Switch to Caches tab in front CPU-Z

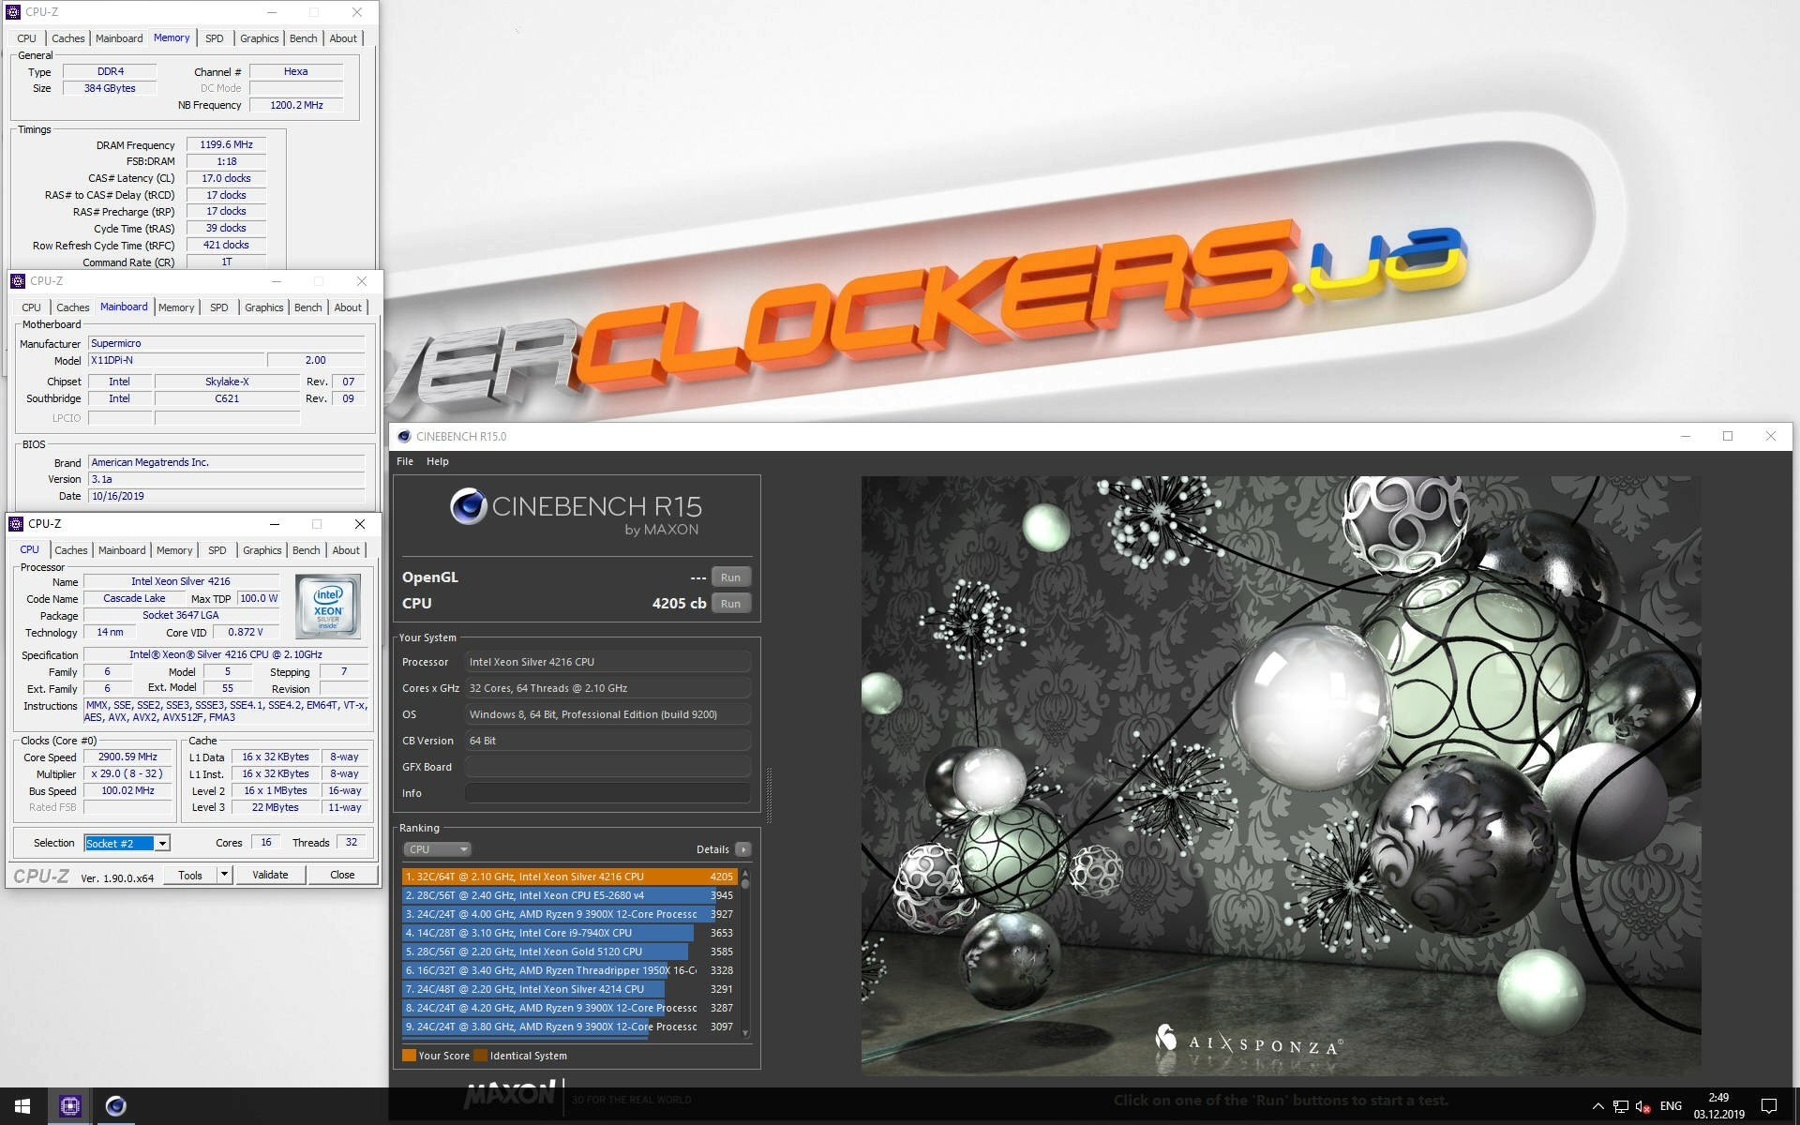click(71, 550)
